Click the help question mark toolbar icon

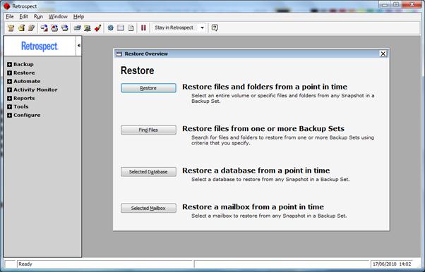coord(215,27)
